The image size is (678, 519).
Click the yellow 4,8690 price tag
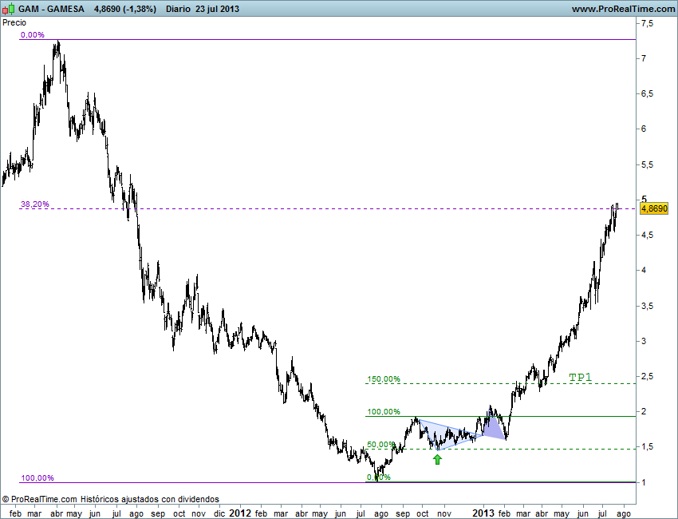(654, 208)
